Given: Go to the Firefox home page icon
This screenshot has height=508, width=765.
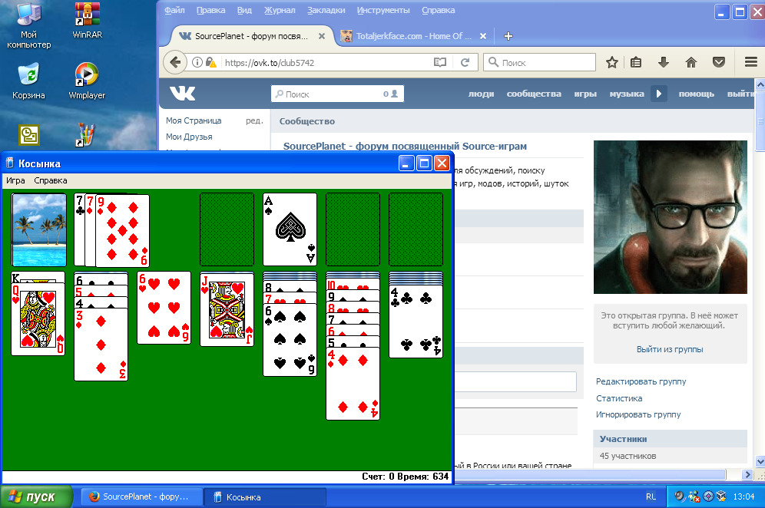Looking at the screenshot, I should (690, 63).
